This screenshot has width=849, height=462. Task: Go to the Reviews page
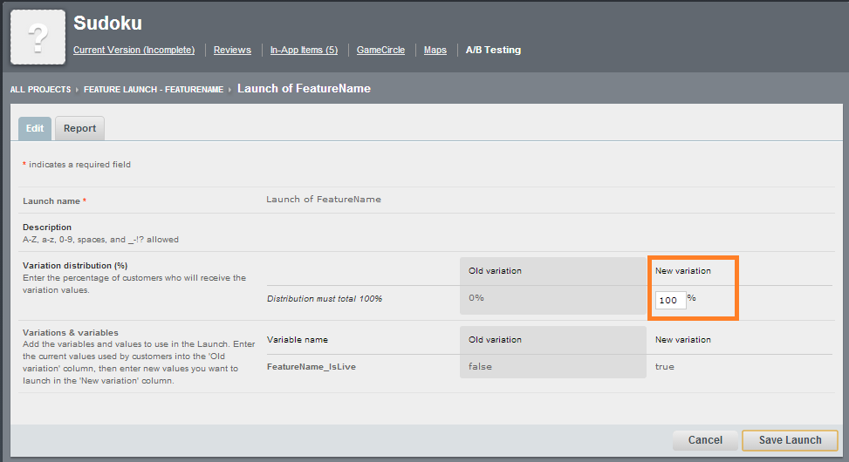(232, 51)
